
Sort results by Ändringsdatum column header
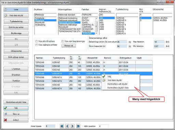[x=127, y=58]
